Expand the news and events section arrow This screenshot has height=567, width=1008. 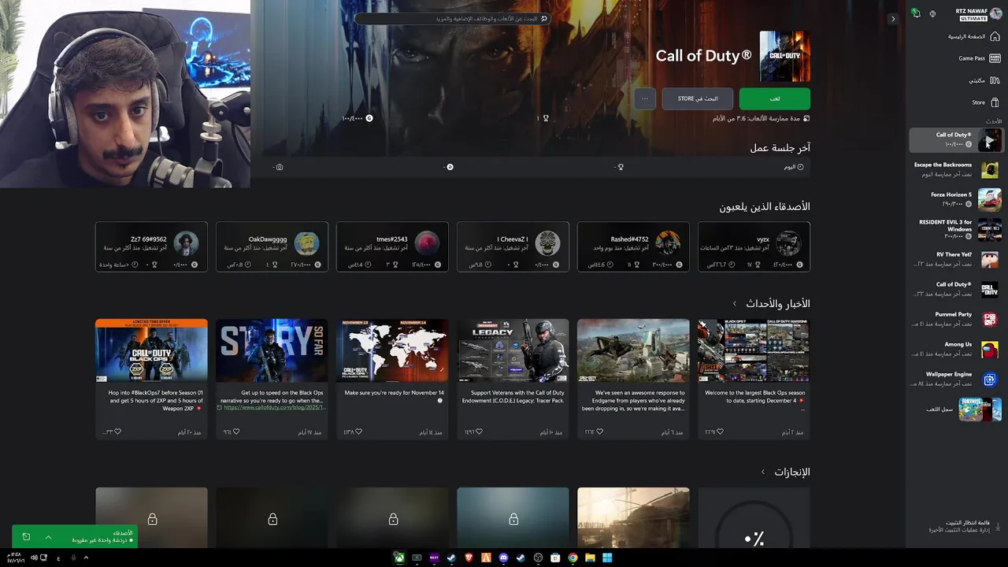tap(734, 304)
